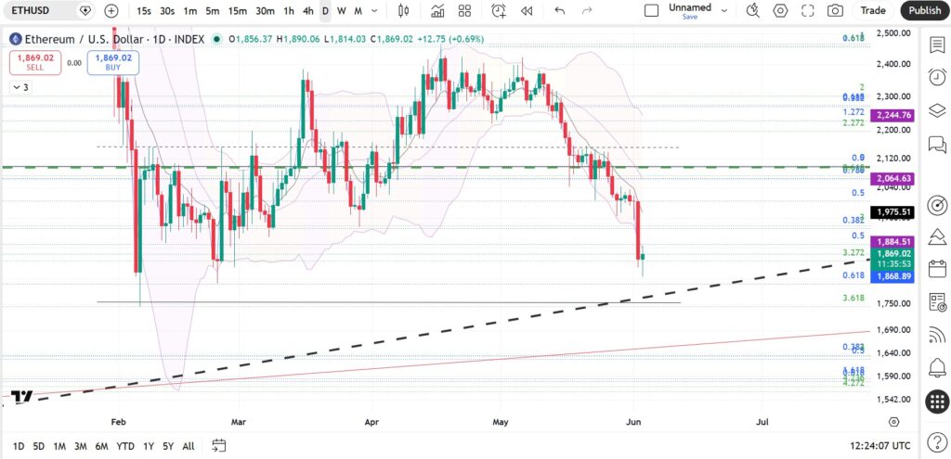This screenshot has height=459, width=951.
Task: Choose the 30m interval
Action: [265, 10]
